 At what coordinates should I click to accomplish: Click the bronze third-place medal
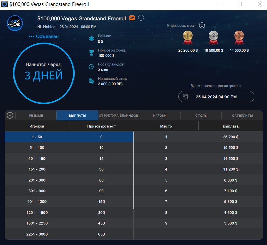click(x=239, y=37)
